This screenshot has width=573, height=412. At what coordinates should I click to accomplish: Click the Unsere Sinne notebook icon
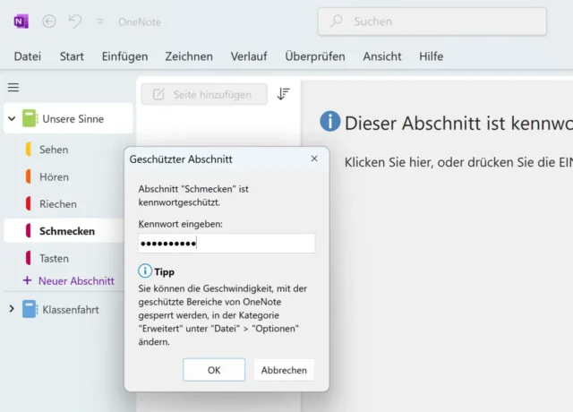(x=30, y=118)
